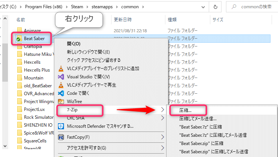Click search magnifier icon
This screenshot has width=278, height=157.
pyautogui.click(x=234, y=7)
